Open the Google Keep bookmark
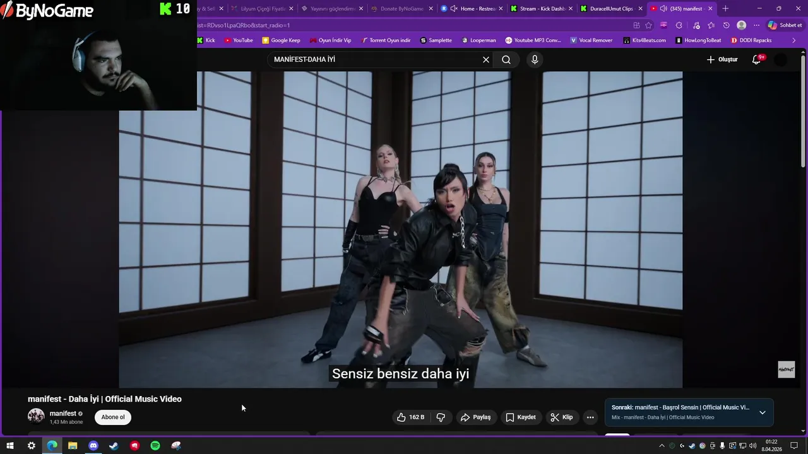 coord(281,40)
